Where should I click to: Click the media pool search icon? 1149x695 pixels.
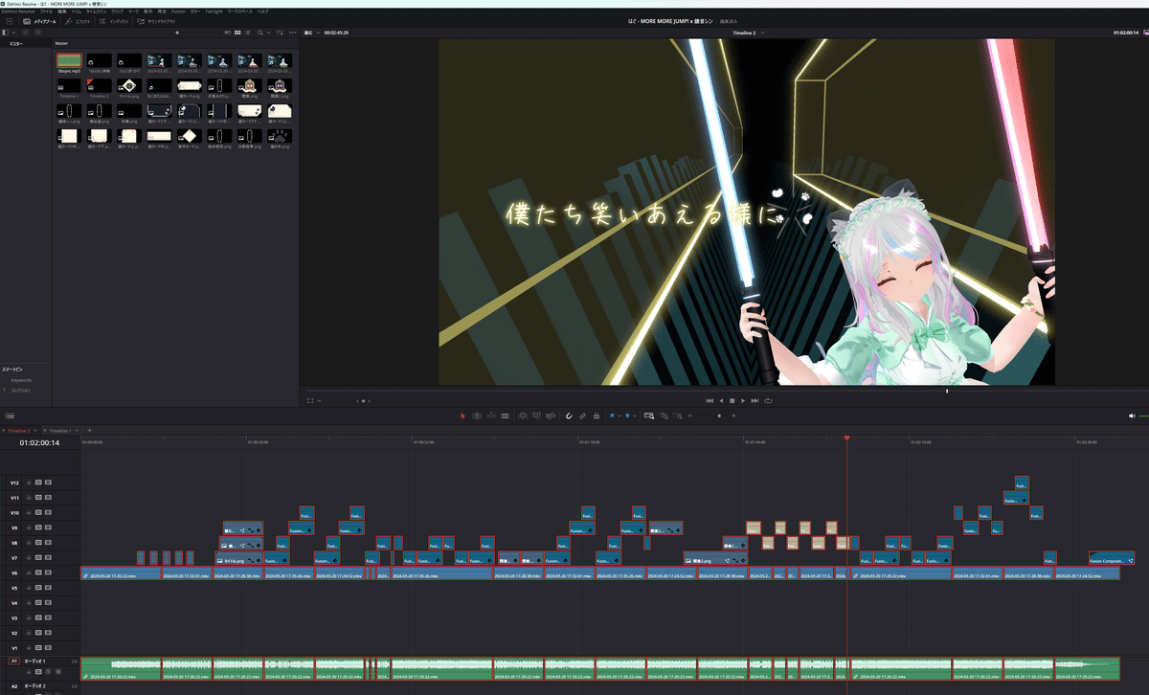[259, 33]
